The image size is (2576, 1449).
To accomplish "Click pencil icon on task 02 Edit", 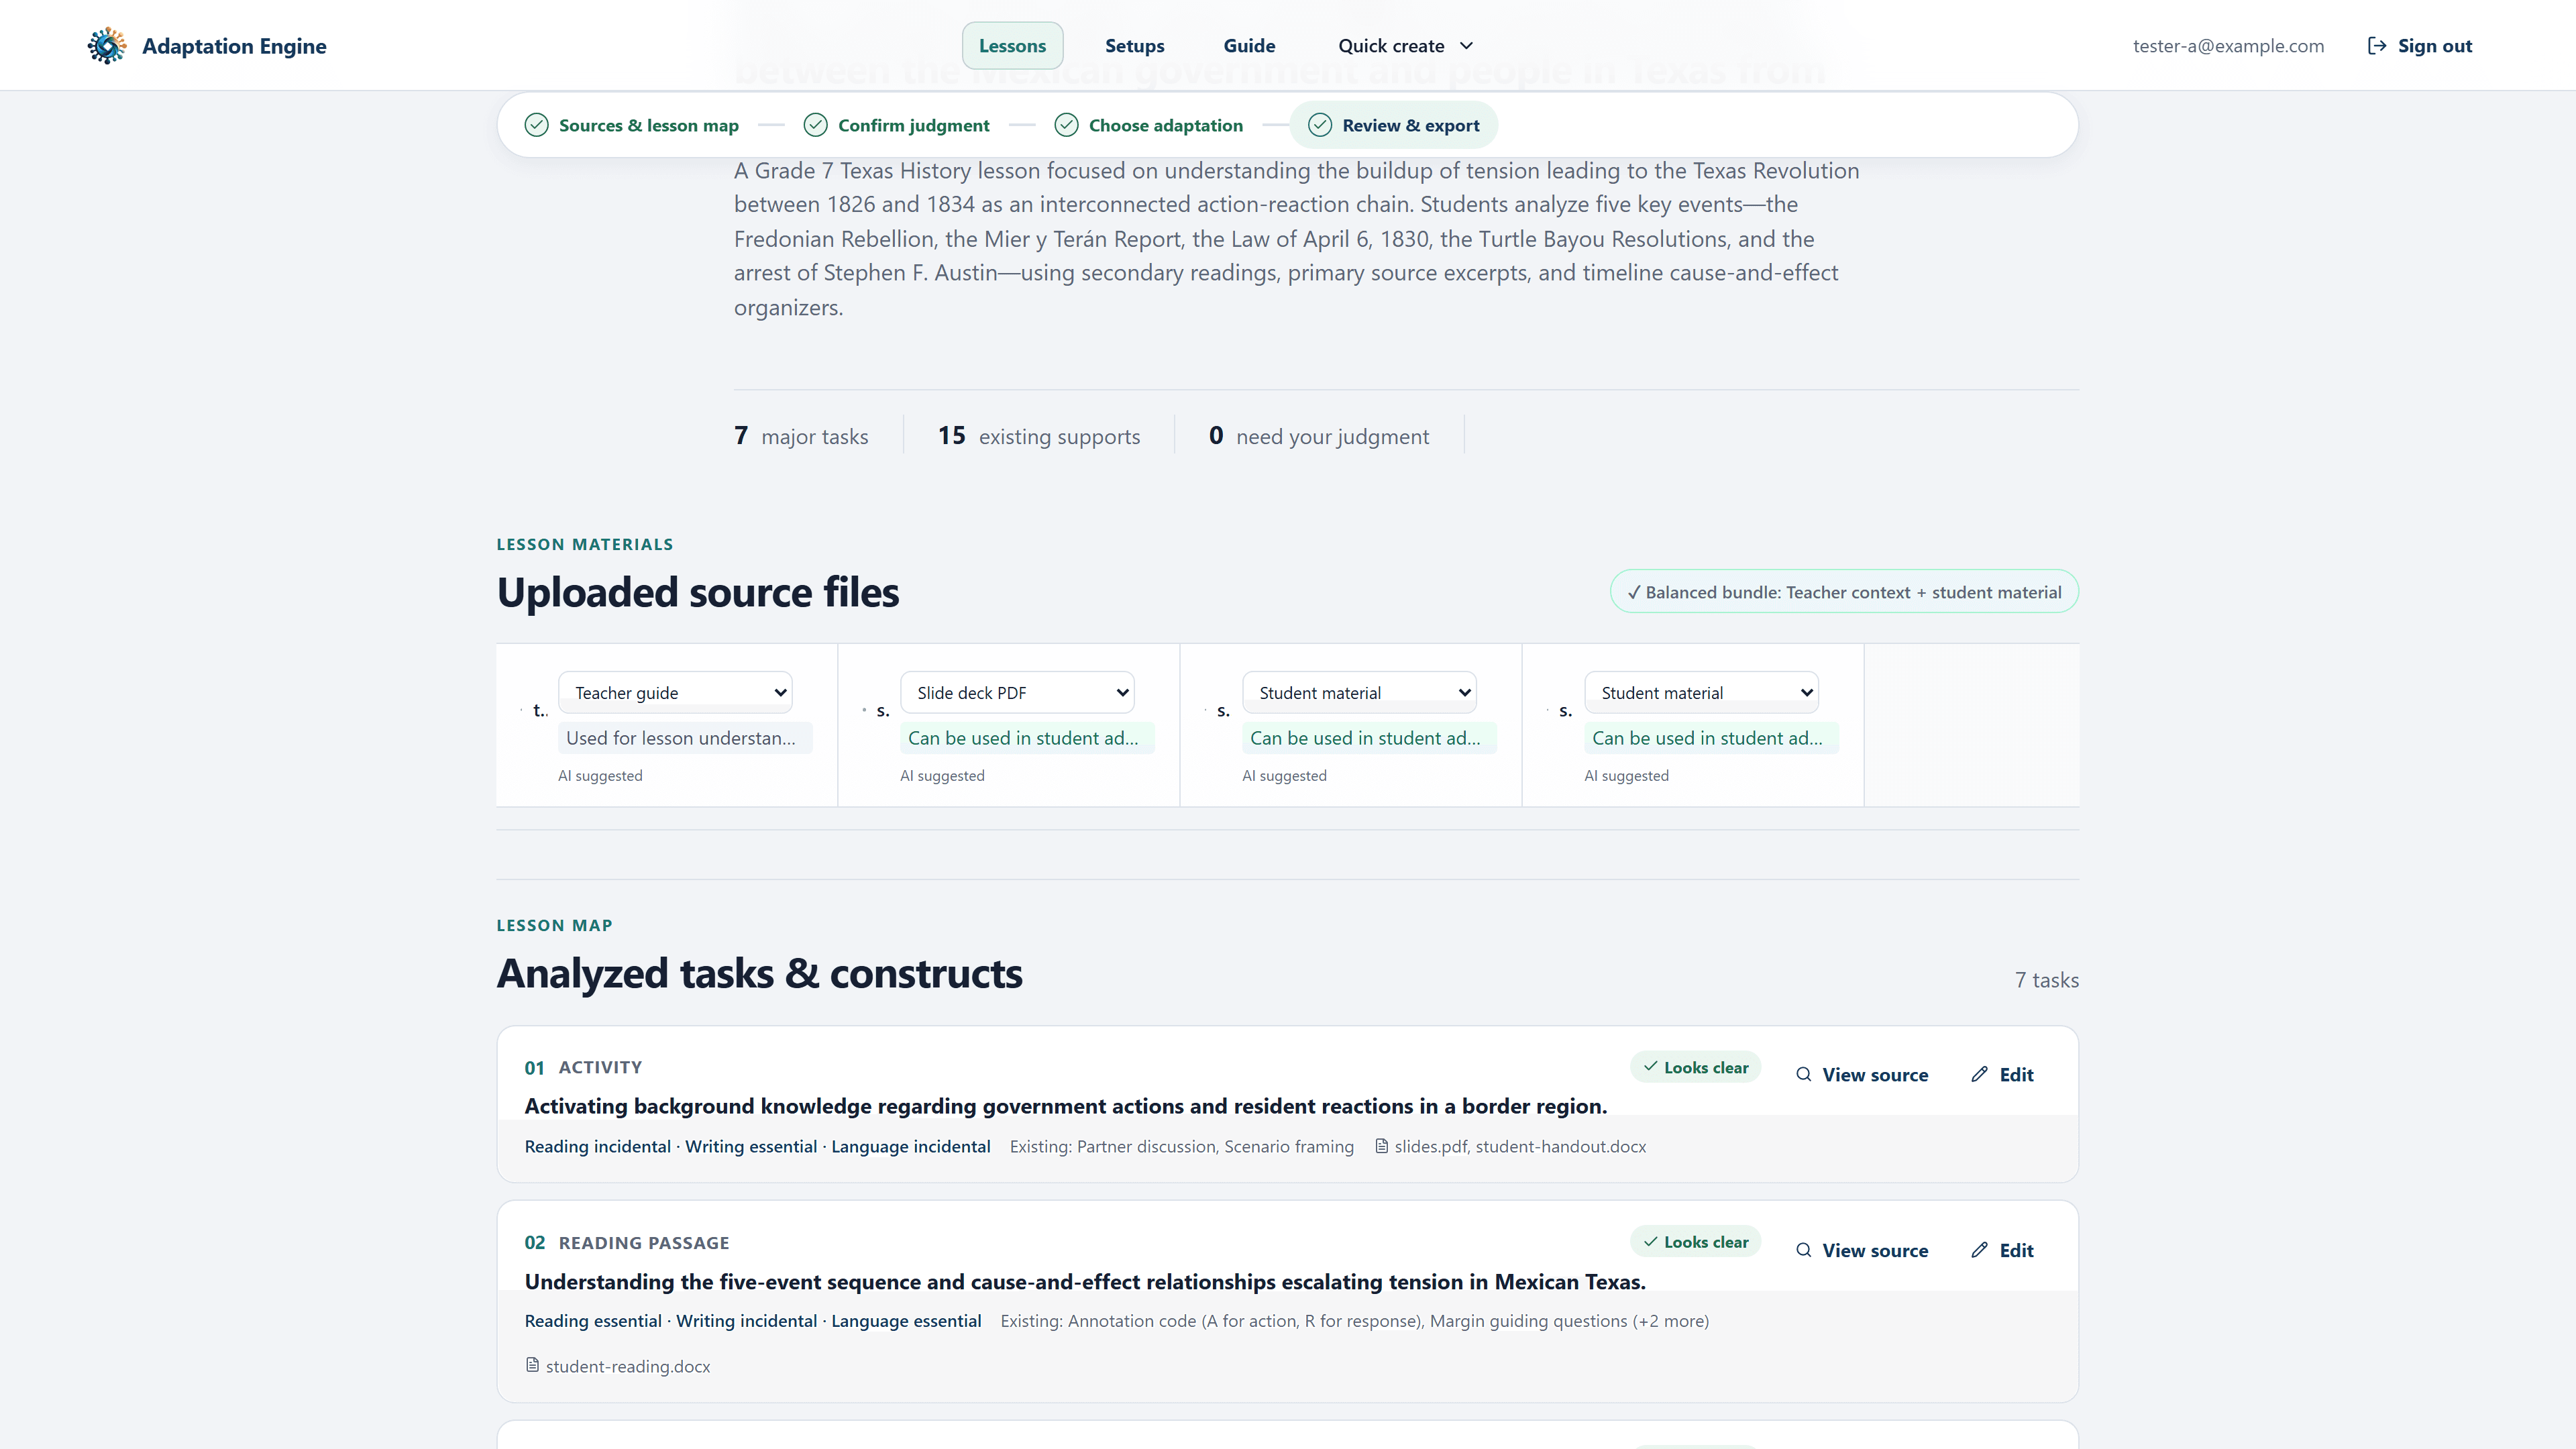I will [x=1979, y=1250].
